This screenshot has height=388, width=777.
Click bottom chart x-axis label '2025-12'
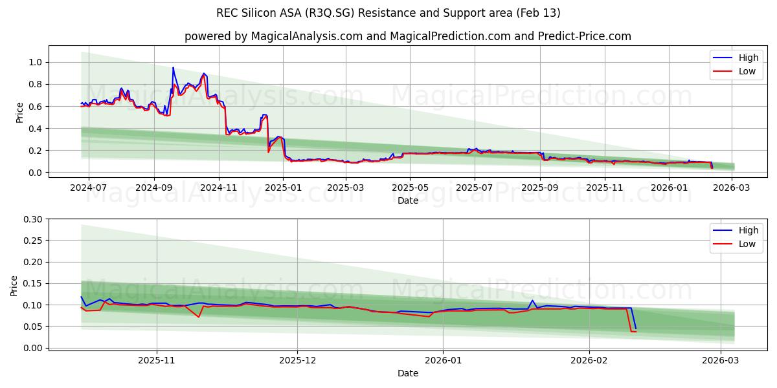coord(299,360)
